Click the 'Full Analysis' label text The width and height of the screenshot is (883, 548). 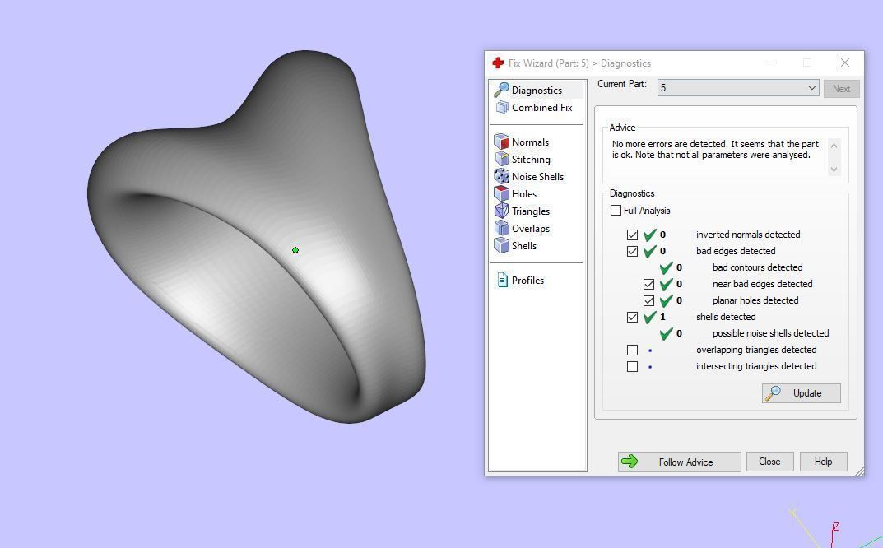647,211
